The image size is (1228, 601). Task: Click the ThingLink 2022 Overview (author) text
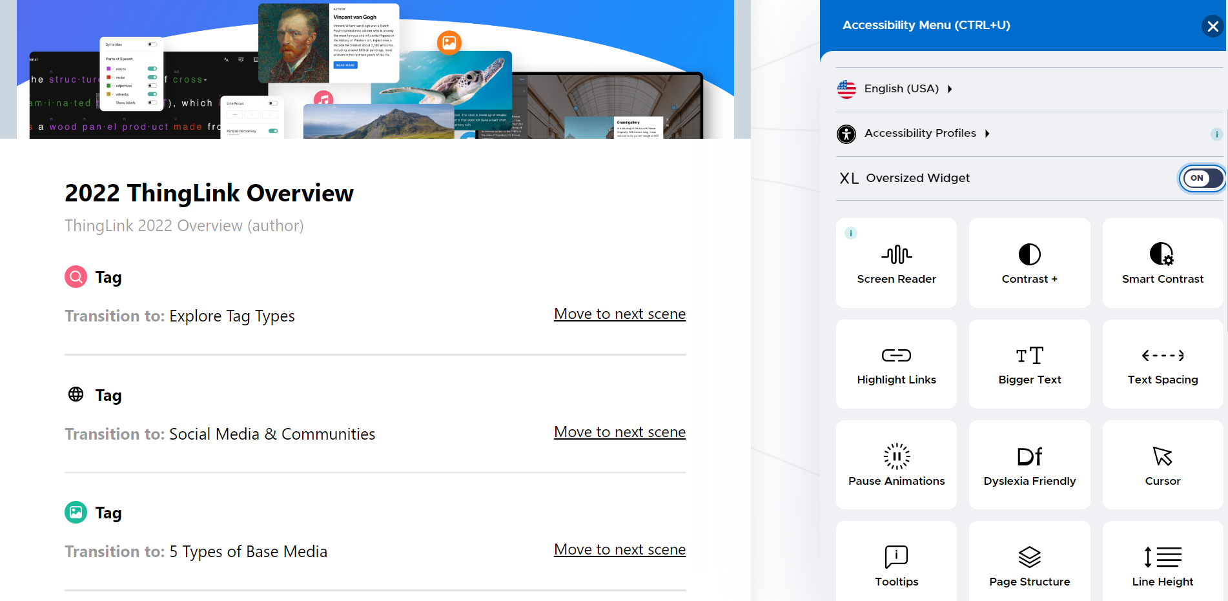pyautogui.click(x=184, y=226)
